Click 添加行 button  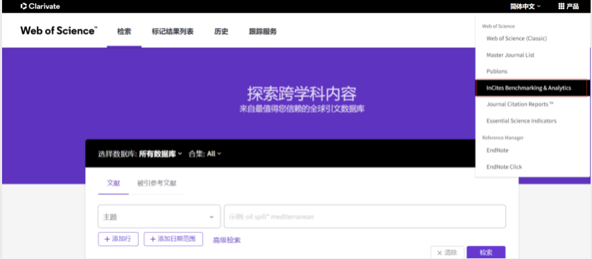[118, 239]
